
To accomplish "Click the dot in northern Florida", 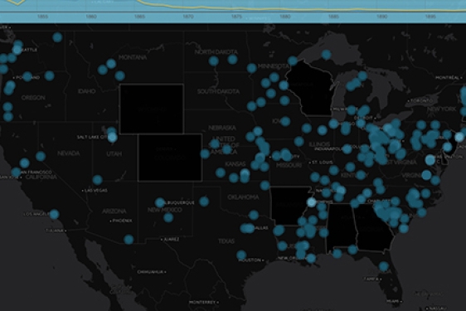I will point(384,266).
